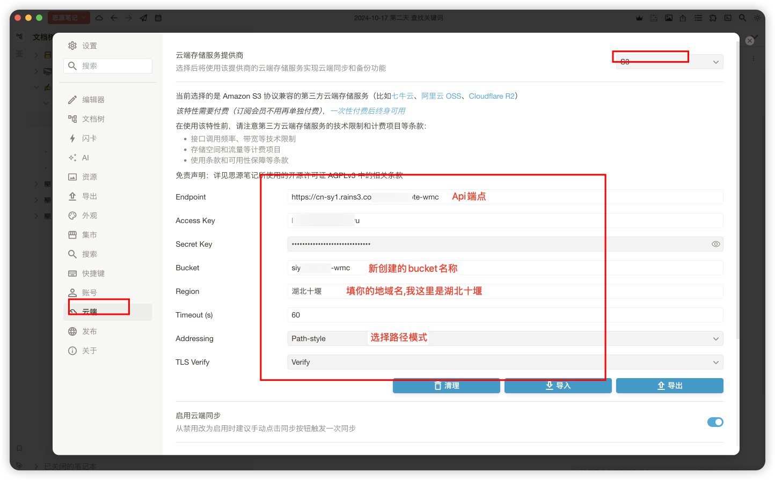
Task: Click into the Bucket input field
Action: (x=505, y=268)
